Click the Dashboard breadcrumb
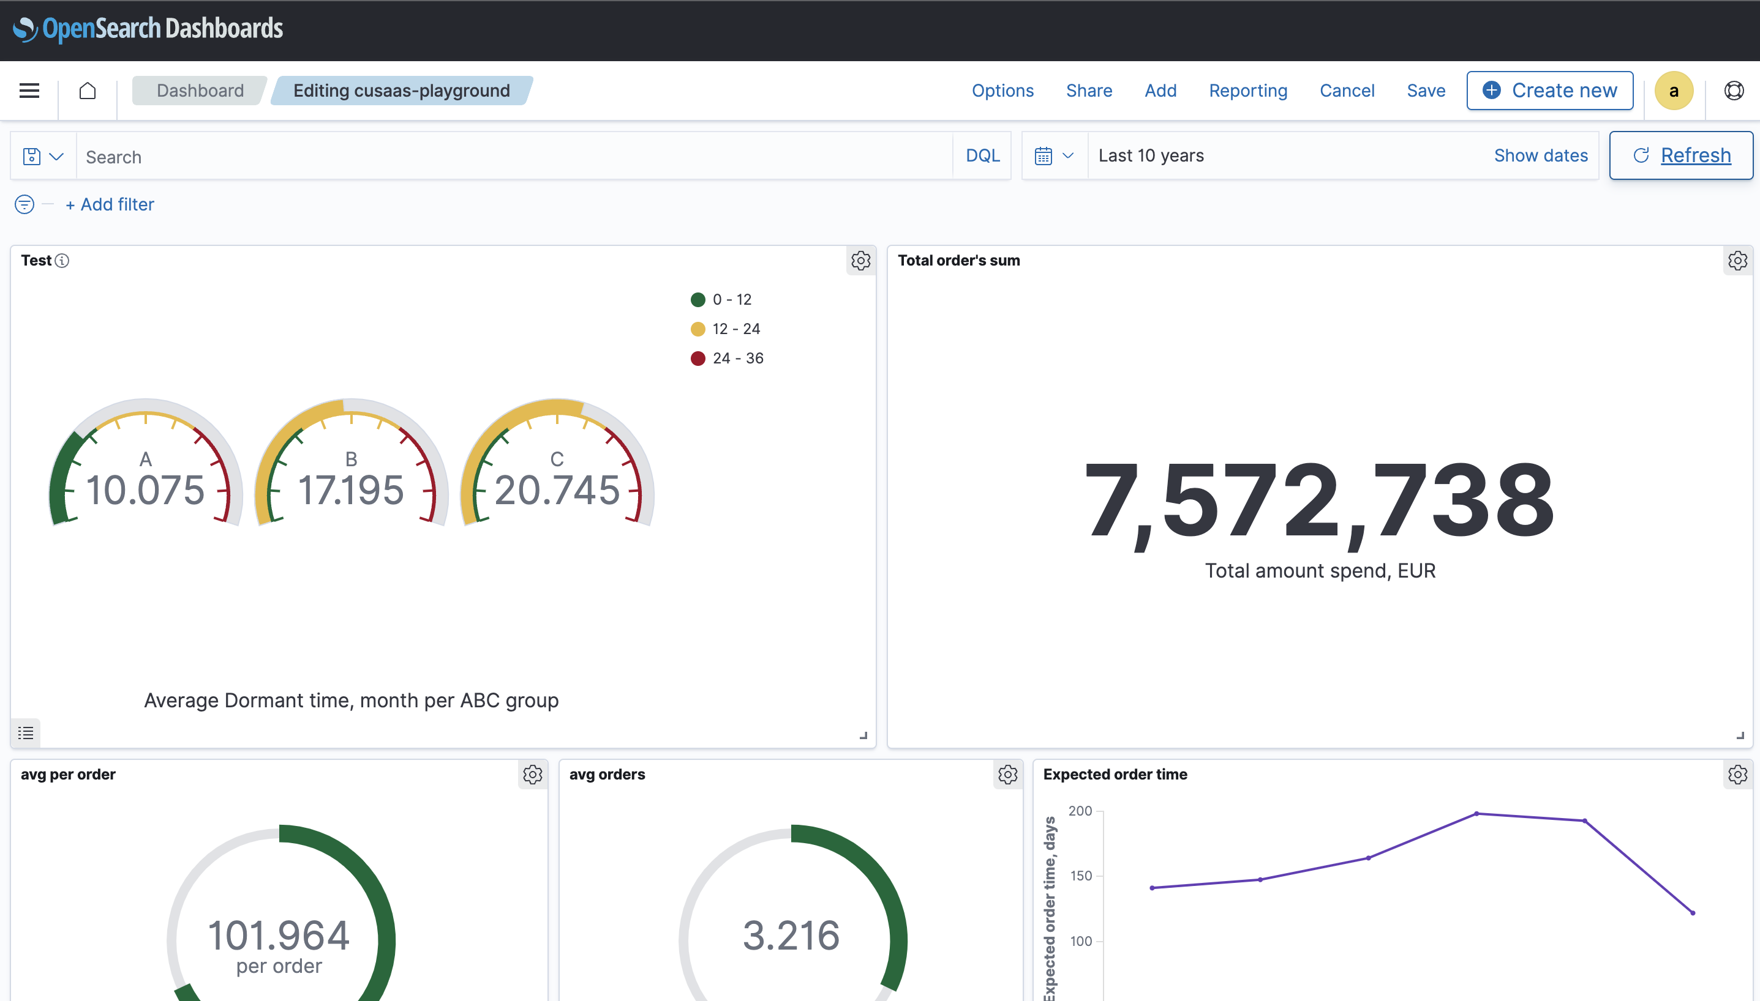 click(x=200, y=91)
